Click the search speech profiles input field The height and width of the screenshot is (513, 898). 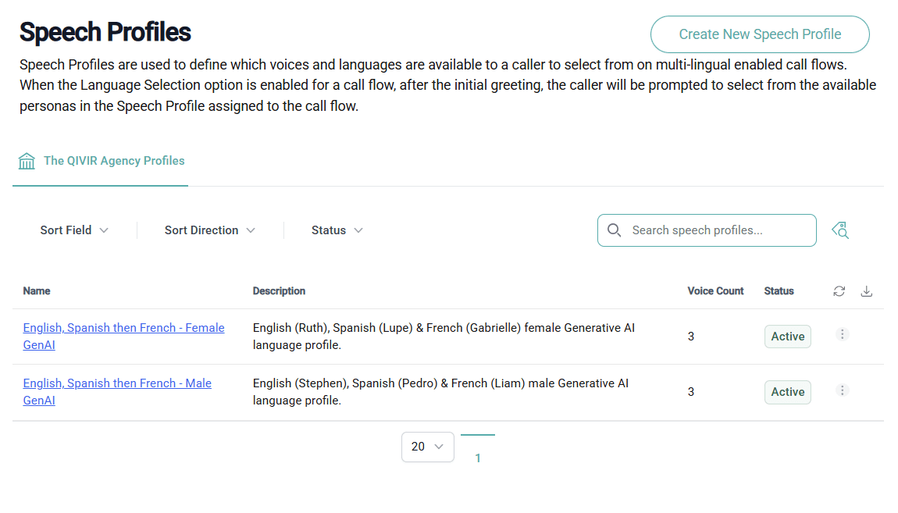[x=707, y=230]
